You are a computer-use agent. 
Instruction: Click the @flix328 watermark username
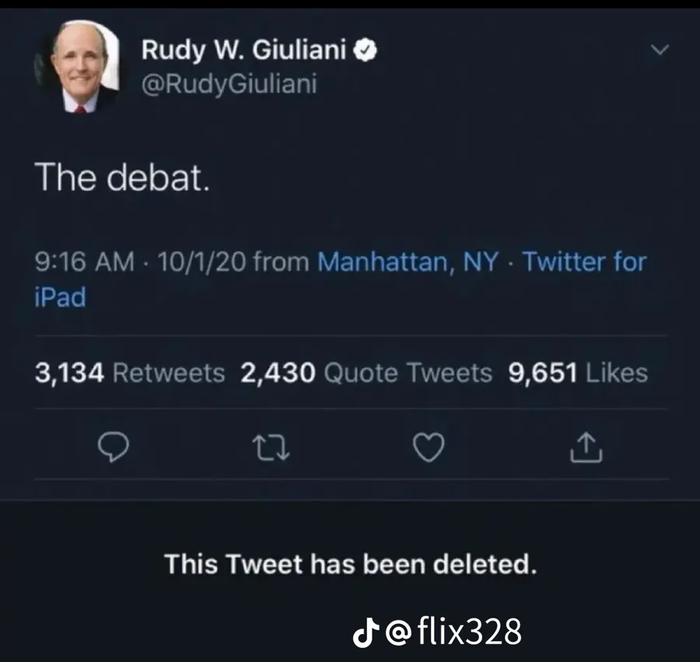click(x=453, y=632)
